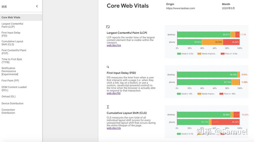
Task: Visit the web.dev/cls link
Action: [114, 128]
